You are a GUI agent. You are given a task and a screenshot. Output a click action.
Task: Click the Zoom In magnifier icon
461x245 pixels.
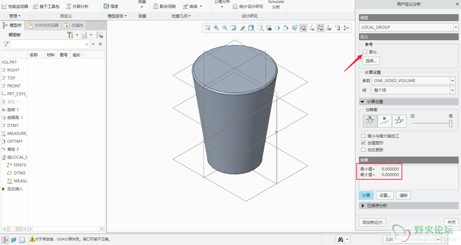click(x=216, y=28)
